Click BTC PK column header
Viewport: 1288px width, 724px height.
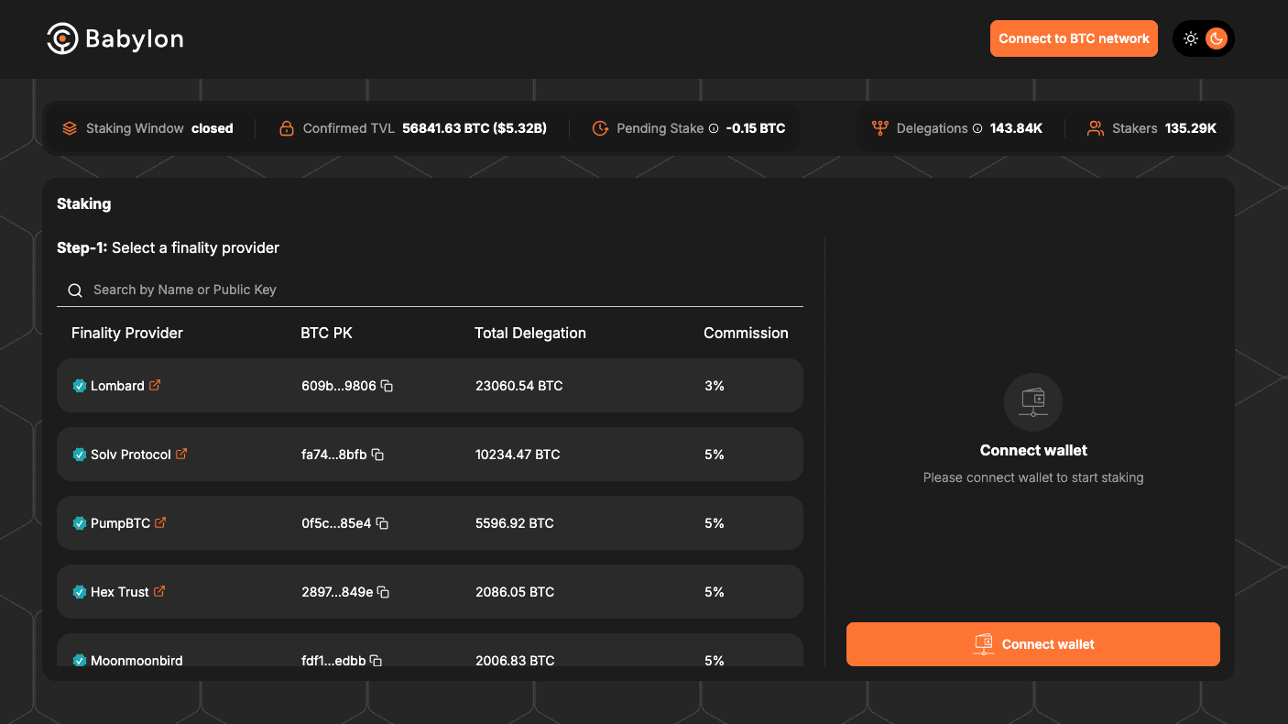point(326,333)
